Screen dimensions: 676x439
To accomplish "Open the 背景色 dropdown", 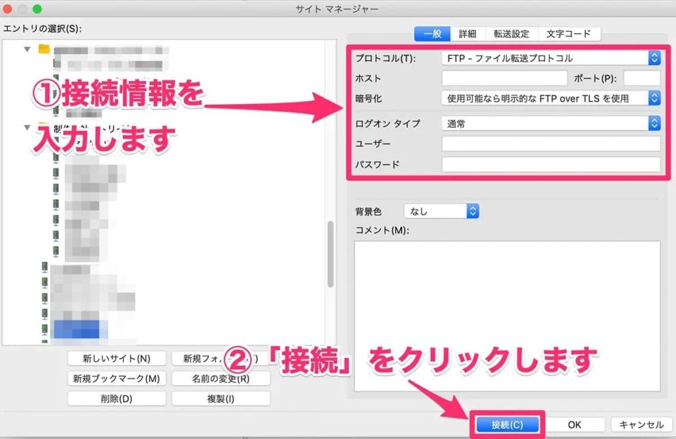I will click(442, 212).
